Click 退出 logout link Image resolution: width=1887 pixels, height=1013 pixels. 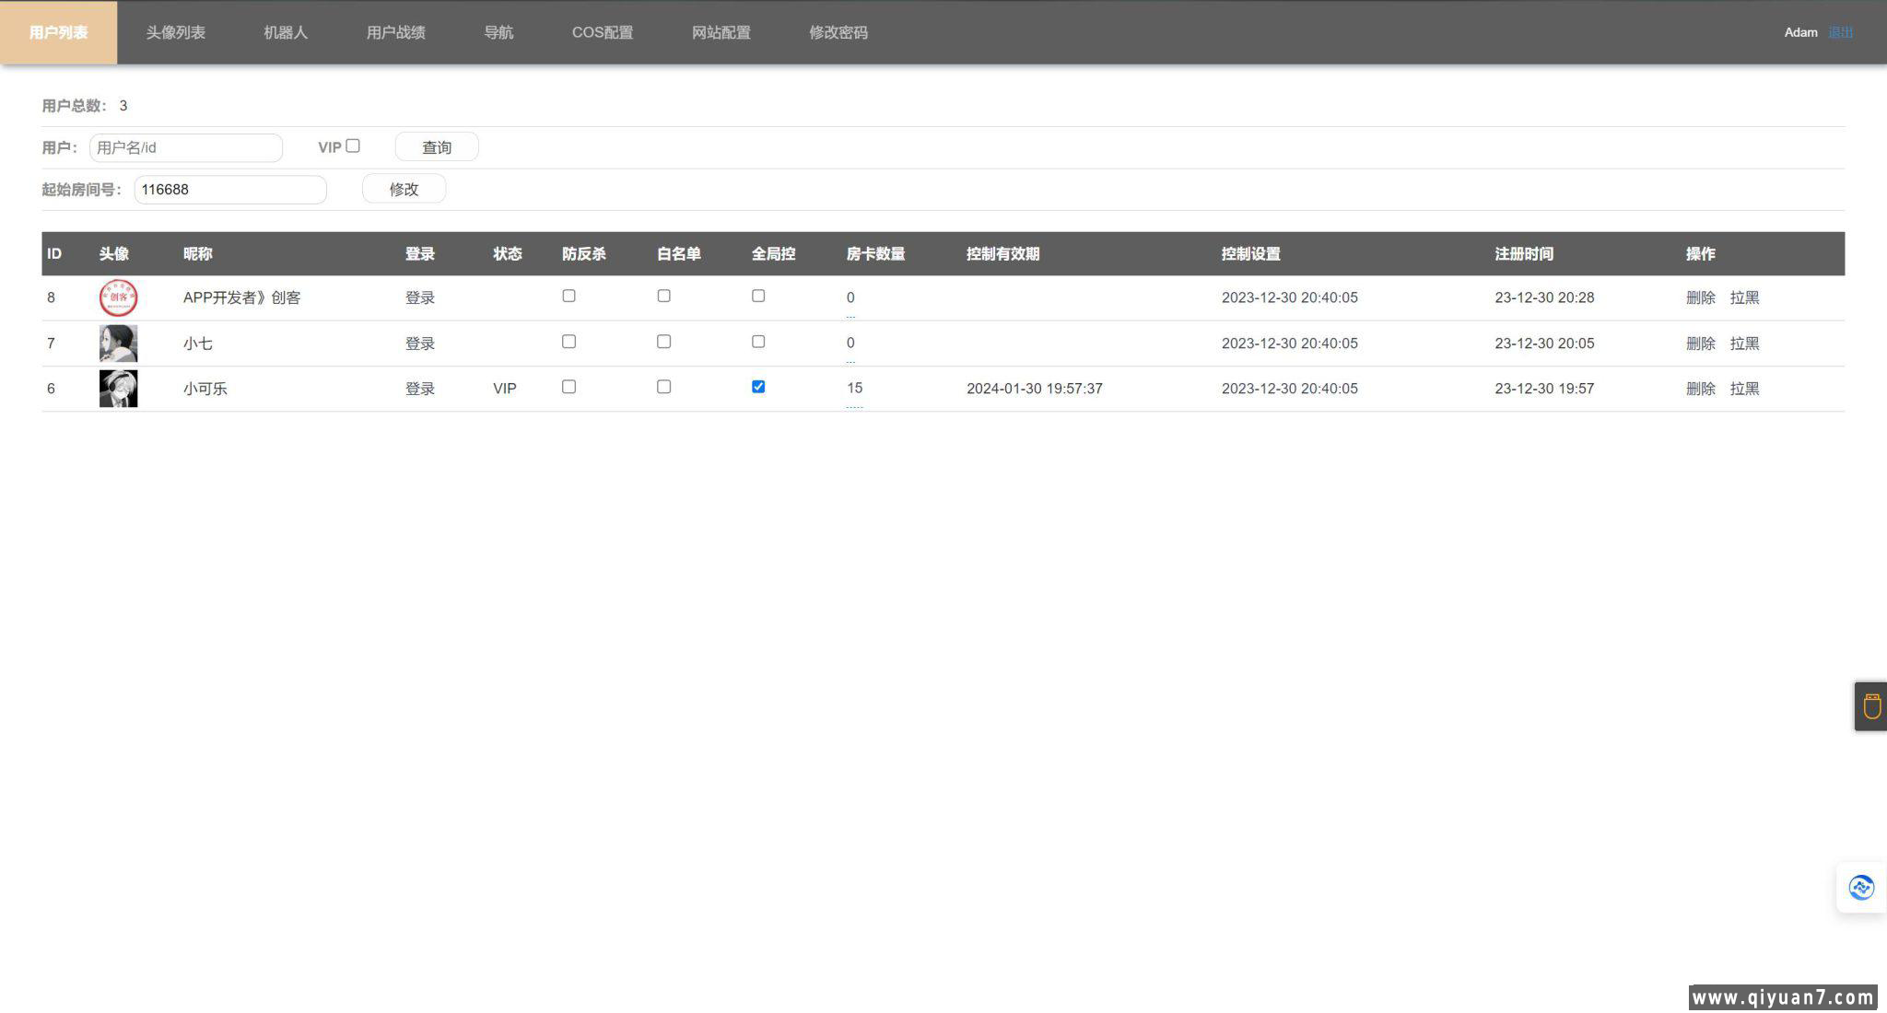tap(1840, 32)
